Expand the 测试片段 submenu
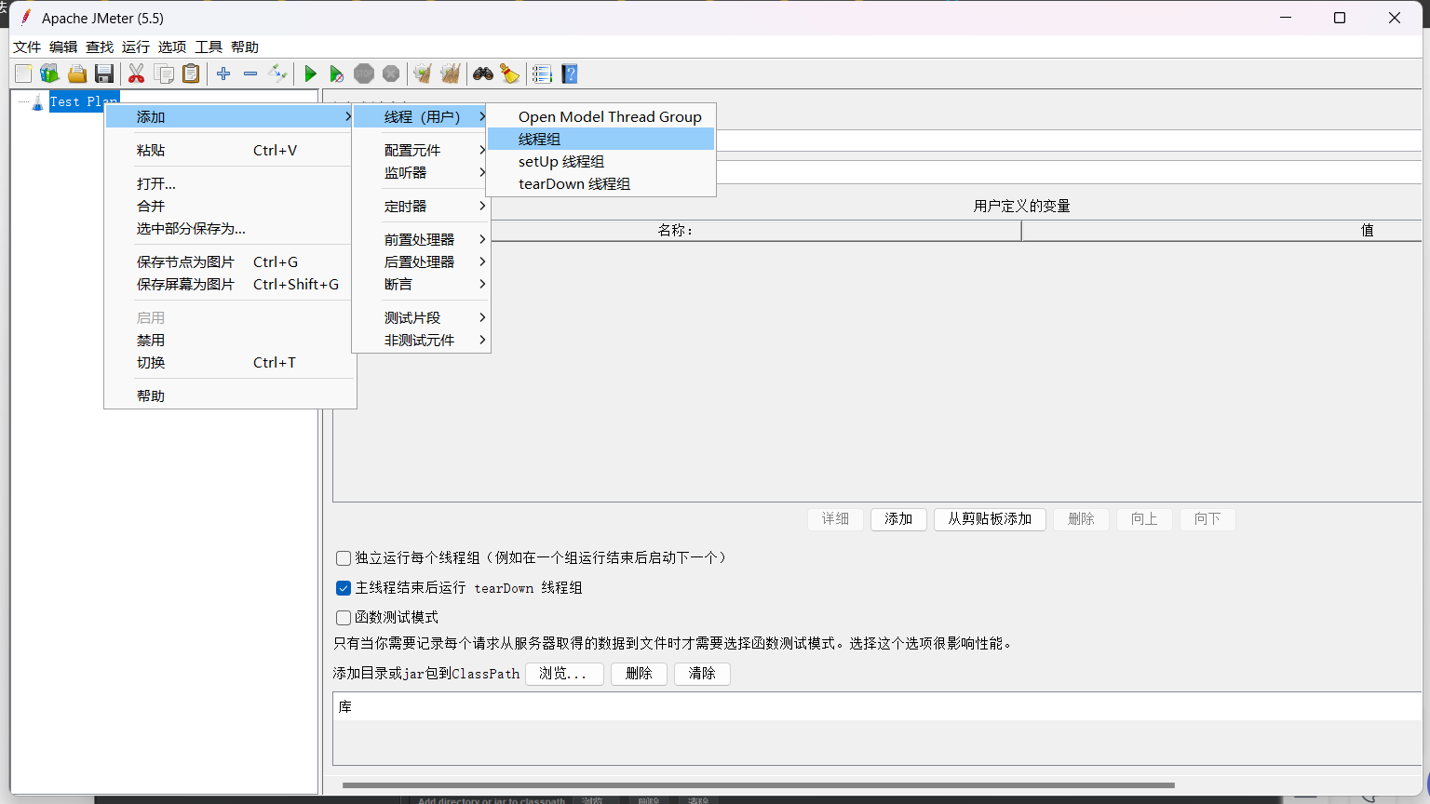This screenshot has width=1430, height=804. pyautogui.click(x=422, y=317)
